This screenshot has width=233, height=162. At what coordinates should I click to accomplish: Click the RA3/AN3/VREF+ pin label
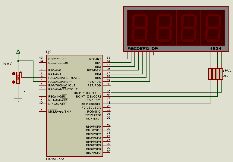point(60,82)
